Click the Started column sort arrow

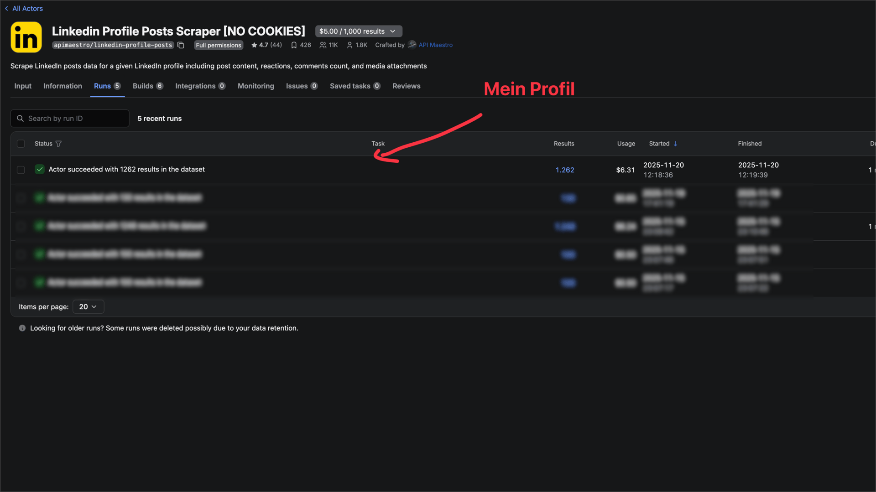click(675, 144)
